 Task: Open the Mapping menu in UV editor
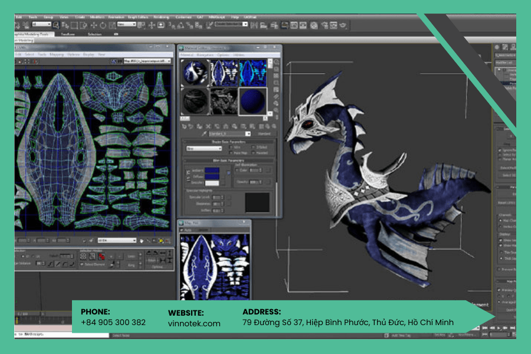pyautogui.click(x=57, y=54)
